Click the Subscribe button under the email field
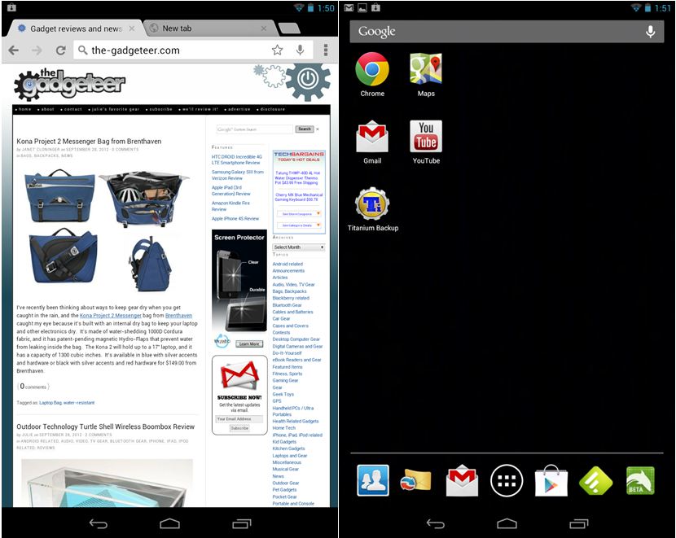676x538 pixels. pyautogui.click(x=239, y=428)
